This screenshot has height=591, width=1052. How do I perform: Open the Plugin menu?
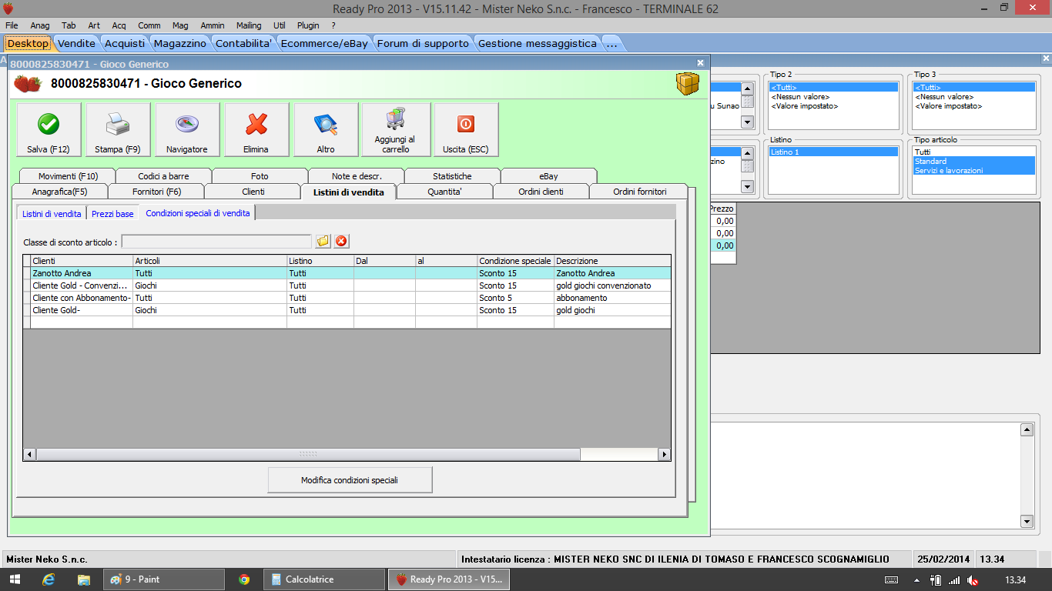tap(308, 25)
